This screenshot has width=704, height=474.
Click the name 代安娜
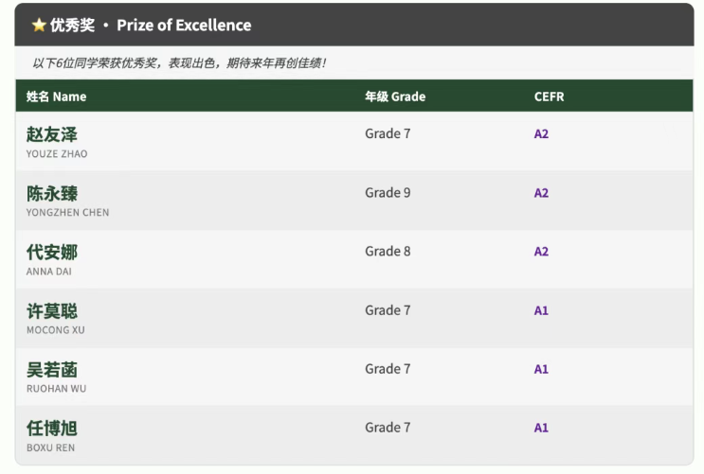[x=51, y=252]
